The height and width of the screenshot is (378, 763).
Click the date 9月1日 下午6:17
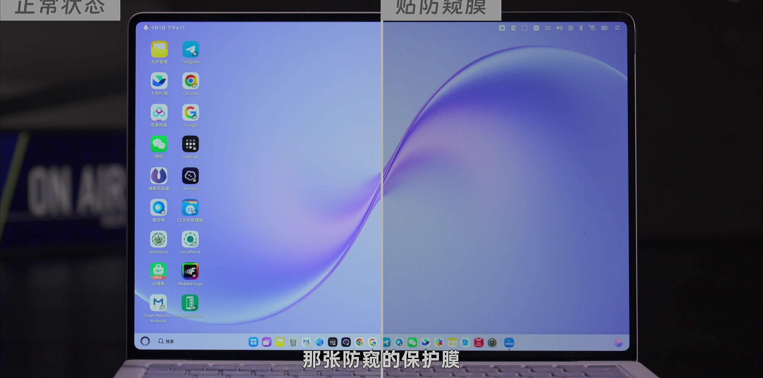(168, 28)
